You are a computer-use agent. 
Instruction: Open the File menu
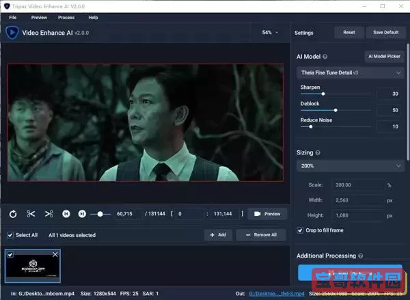(x=12, y=18)
